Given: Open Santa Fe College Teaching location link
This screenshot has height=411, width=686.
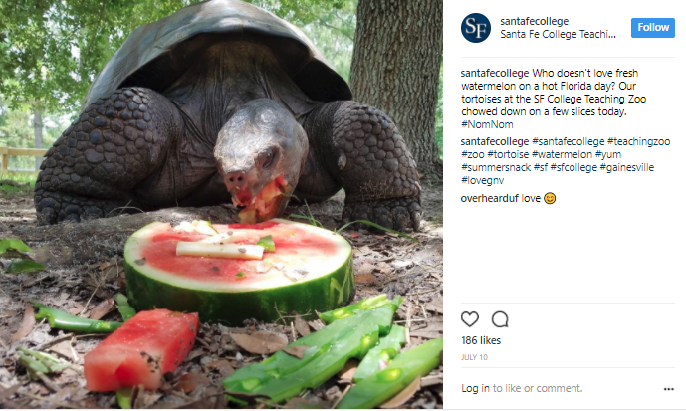Looking at the screenshot, I should point(558,34).
